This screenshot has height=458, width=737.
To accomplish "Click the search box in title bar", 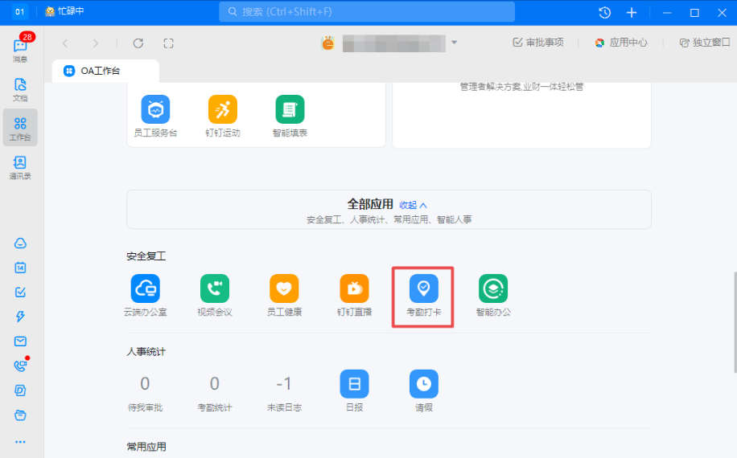I will click(367, 12).
